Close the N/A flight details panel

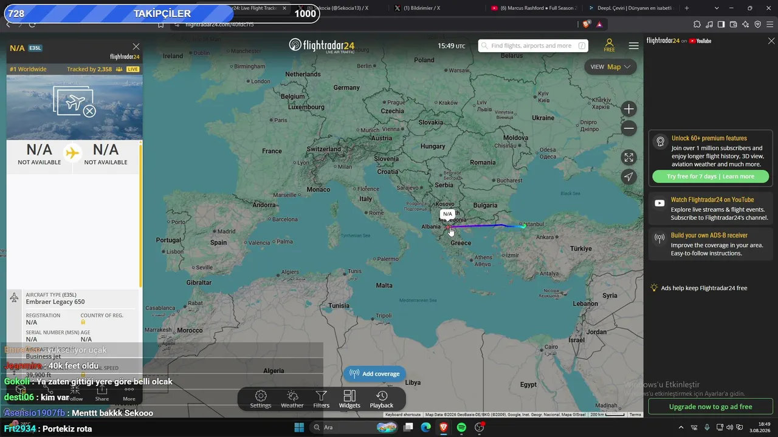tap(136, 47)
